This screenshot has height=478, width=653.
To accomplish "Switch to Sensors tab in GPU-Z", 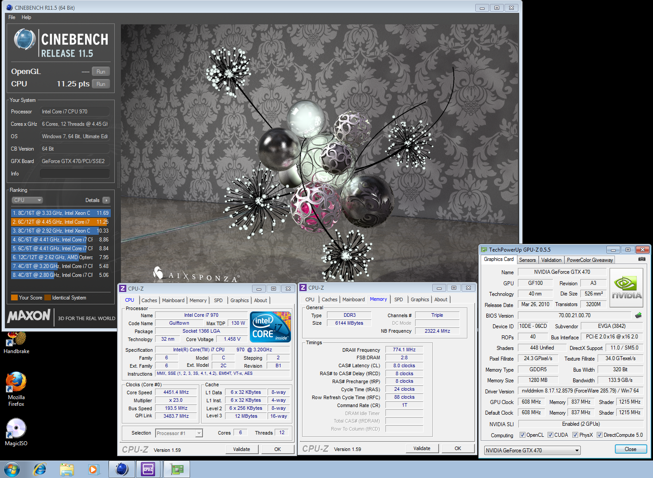I will [527, 260].
